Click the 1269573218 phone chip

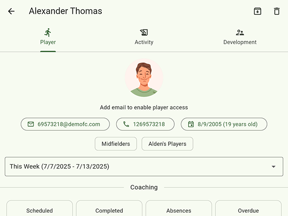point(144,124)
